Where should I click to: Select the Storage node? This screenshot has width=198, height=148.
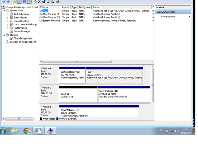click(x=14, y=35)
